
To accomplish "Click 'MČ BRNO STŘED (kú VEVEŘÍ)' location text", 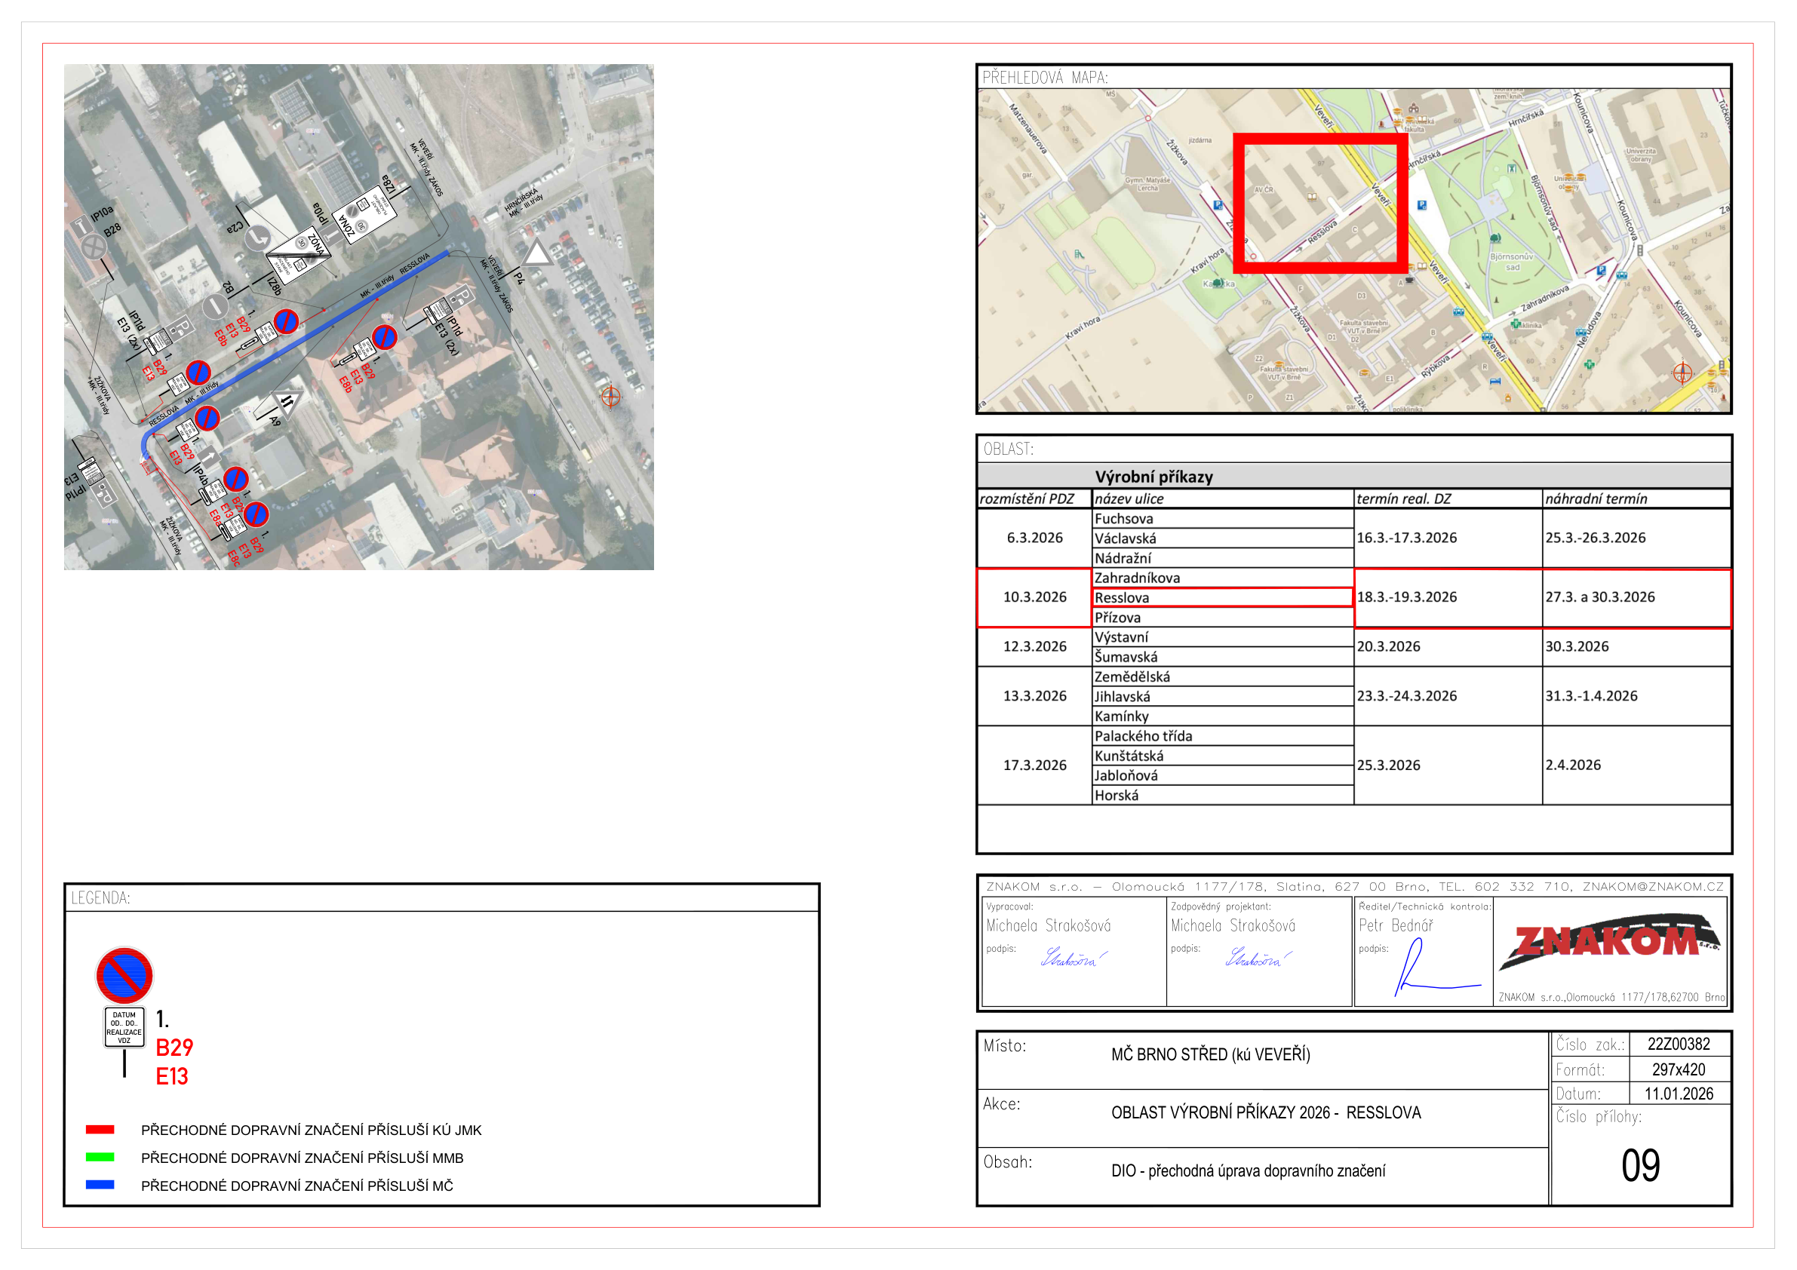I will tap(1211, 1054).
